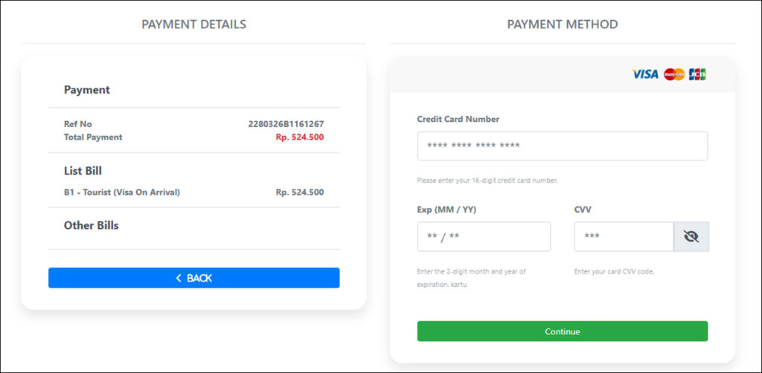Focus the expiration date field
Viewport: 762px width, 373px height.
(x=484, y=236)
